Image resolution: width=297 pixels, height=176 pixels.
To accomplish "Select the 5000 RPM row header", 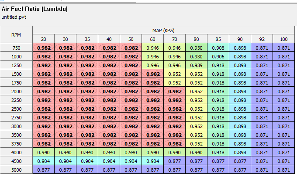I will pos(16,170).
